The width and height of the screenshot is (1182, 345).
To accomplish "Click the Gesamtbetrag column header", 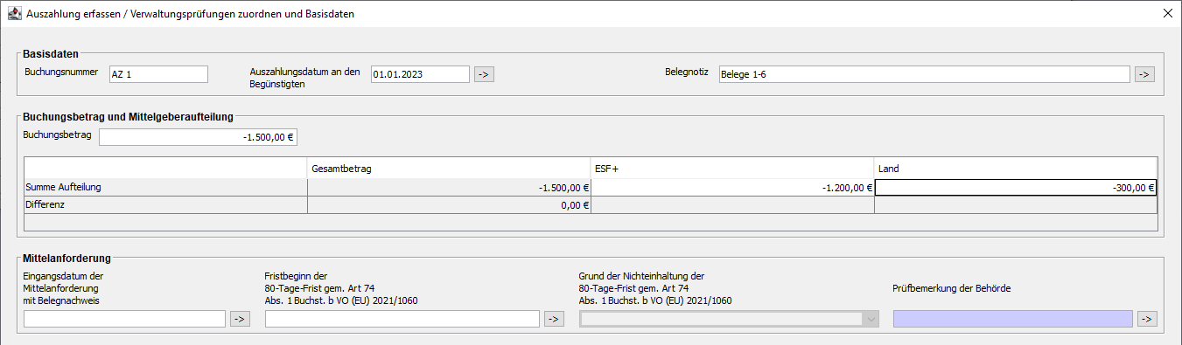I will pos(449,169).
